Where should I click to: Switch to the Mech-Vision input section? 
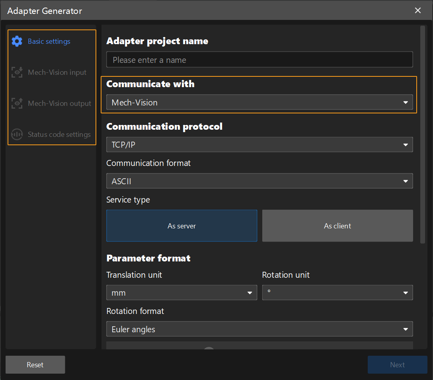tap(52, 72)
